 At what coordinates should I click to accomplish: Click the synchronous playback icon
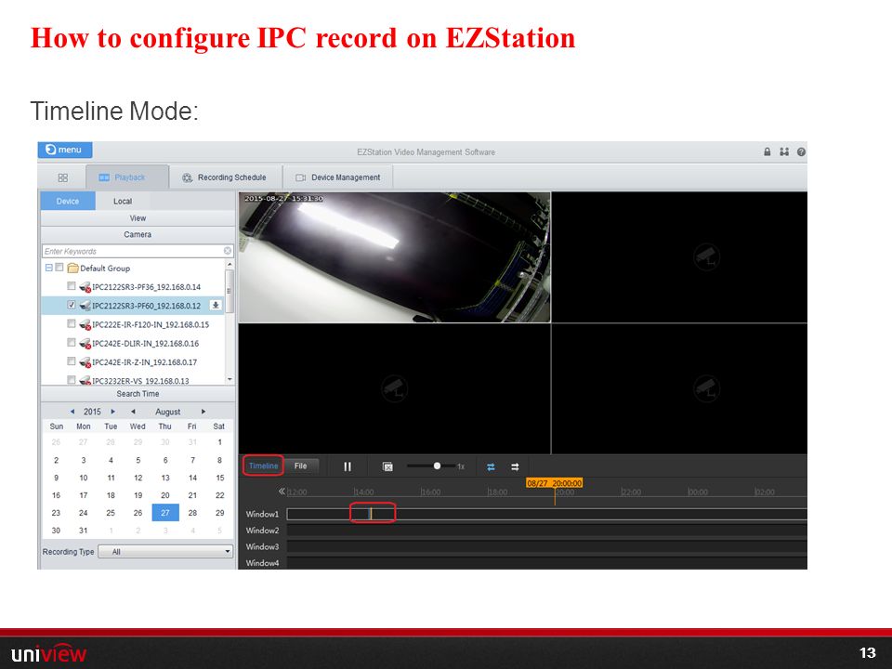[x=491, y=466]
